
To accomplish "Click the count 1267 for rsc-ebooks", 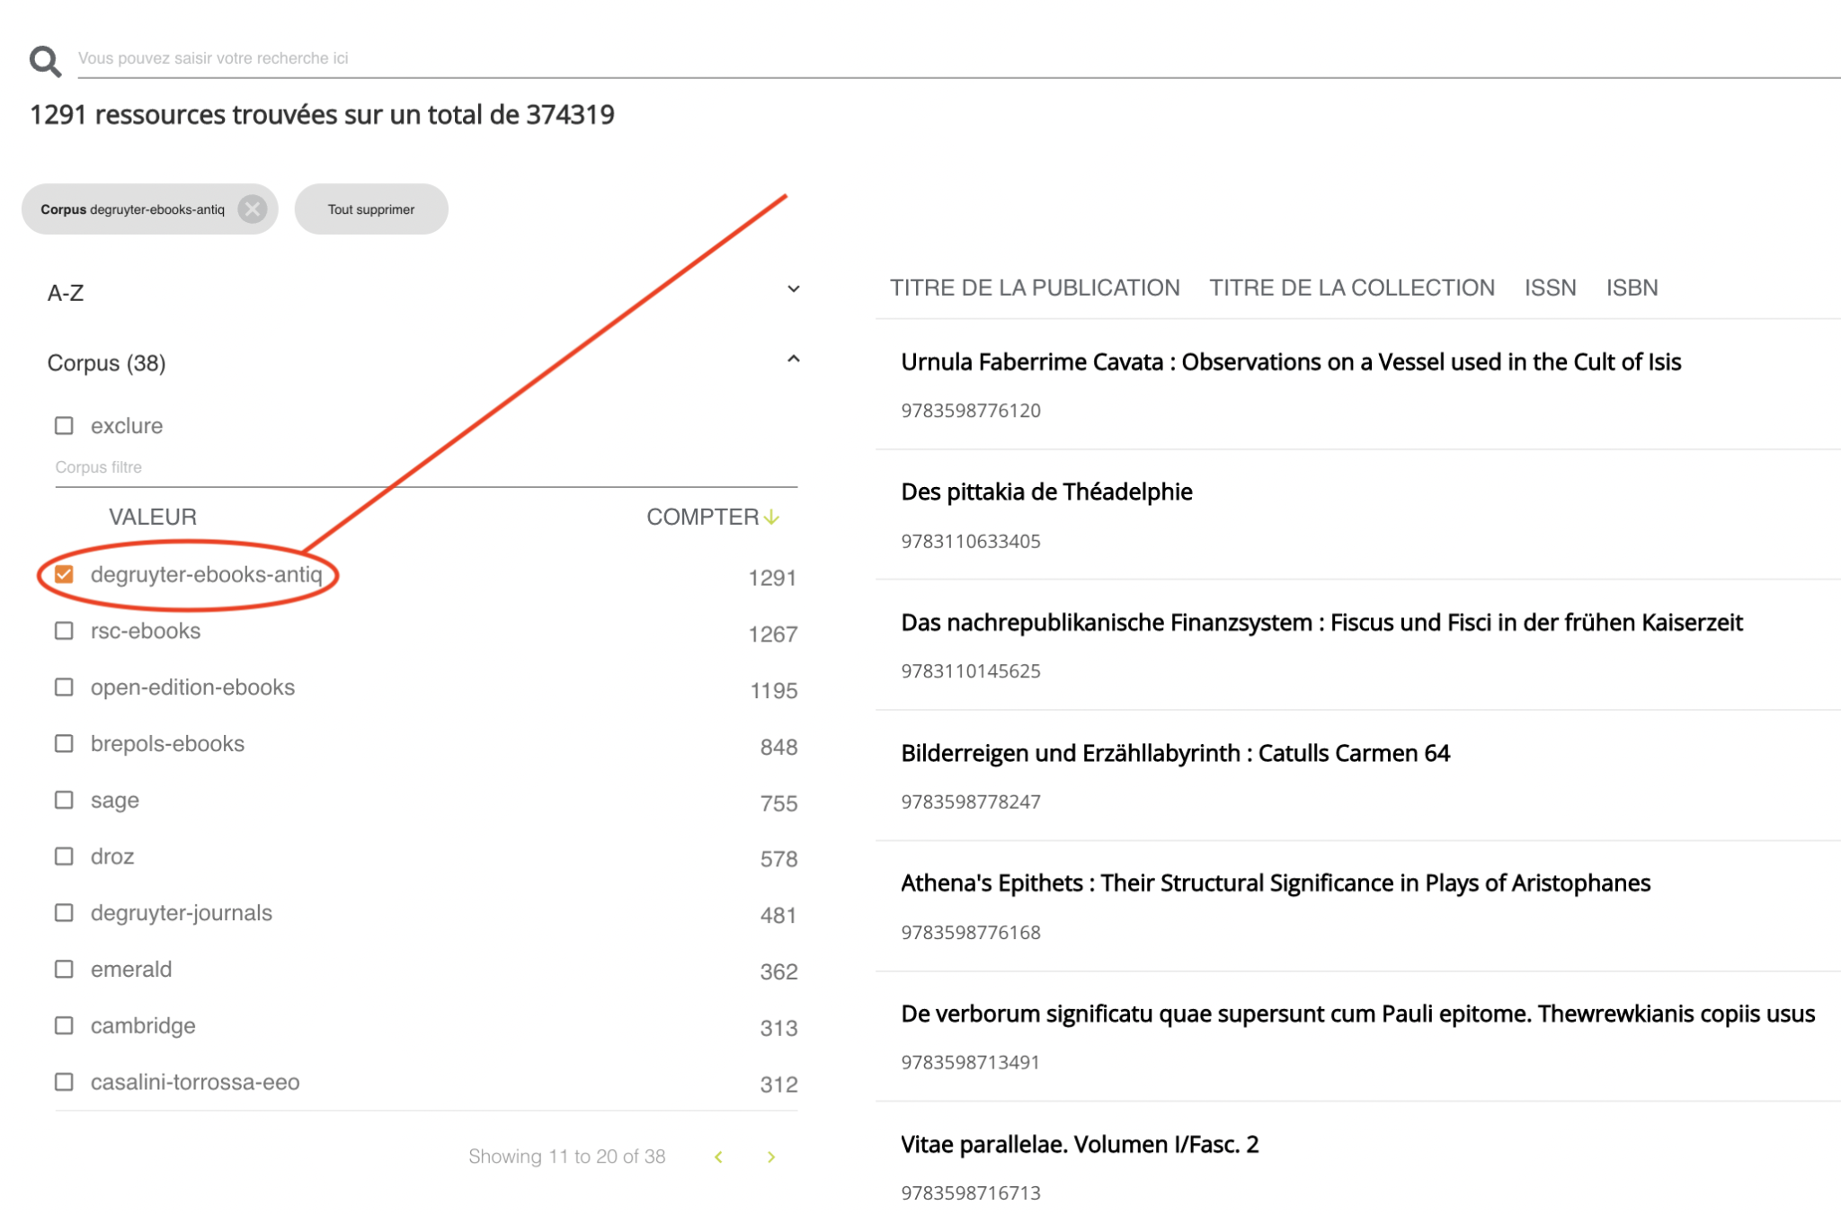I will pyautogui.click(x=772, y=634).
